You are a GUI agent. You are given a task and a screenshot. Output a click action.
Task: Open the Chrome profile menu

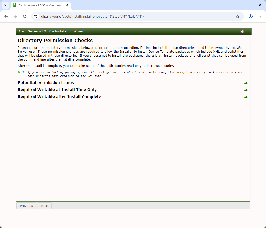point(250,16)
